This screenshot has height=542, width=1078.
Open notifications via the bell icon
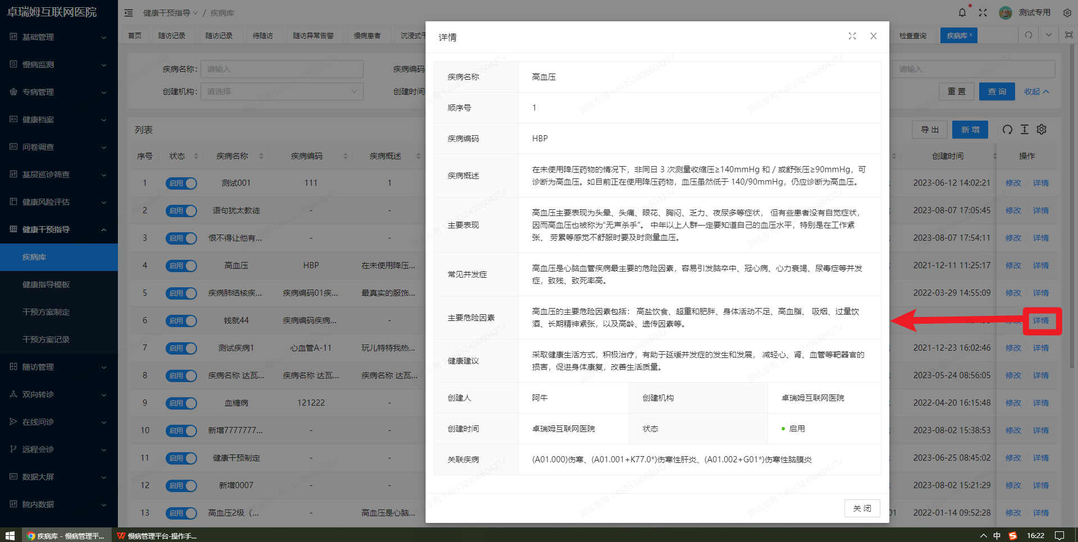coord(962,12)
